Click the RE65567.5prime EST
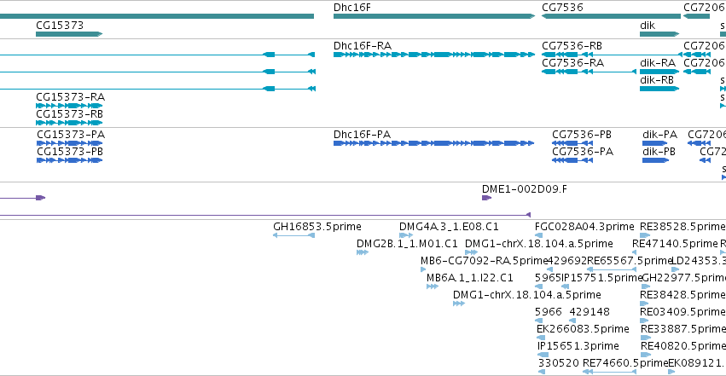 [x=612, y=269]
